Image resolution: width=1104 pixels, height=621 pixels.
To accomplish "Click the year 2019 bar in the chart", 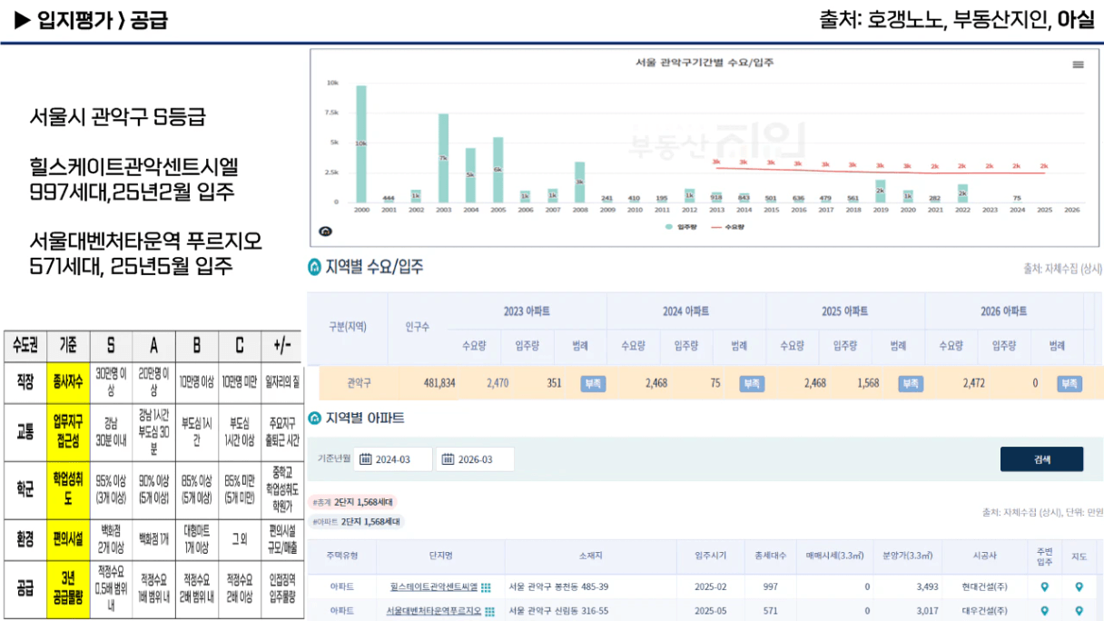I will coord(881,192).
